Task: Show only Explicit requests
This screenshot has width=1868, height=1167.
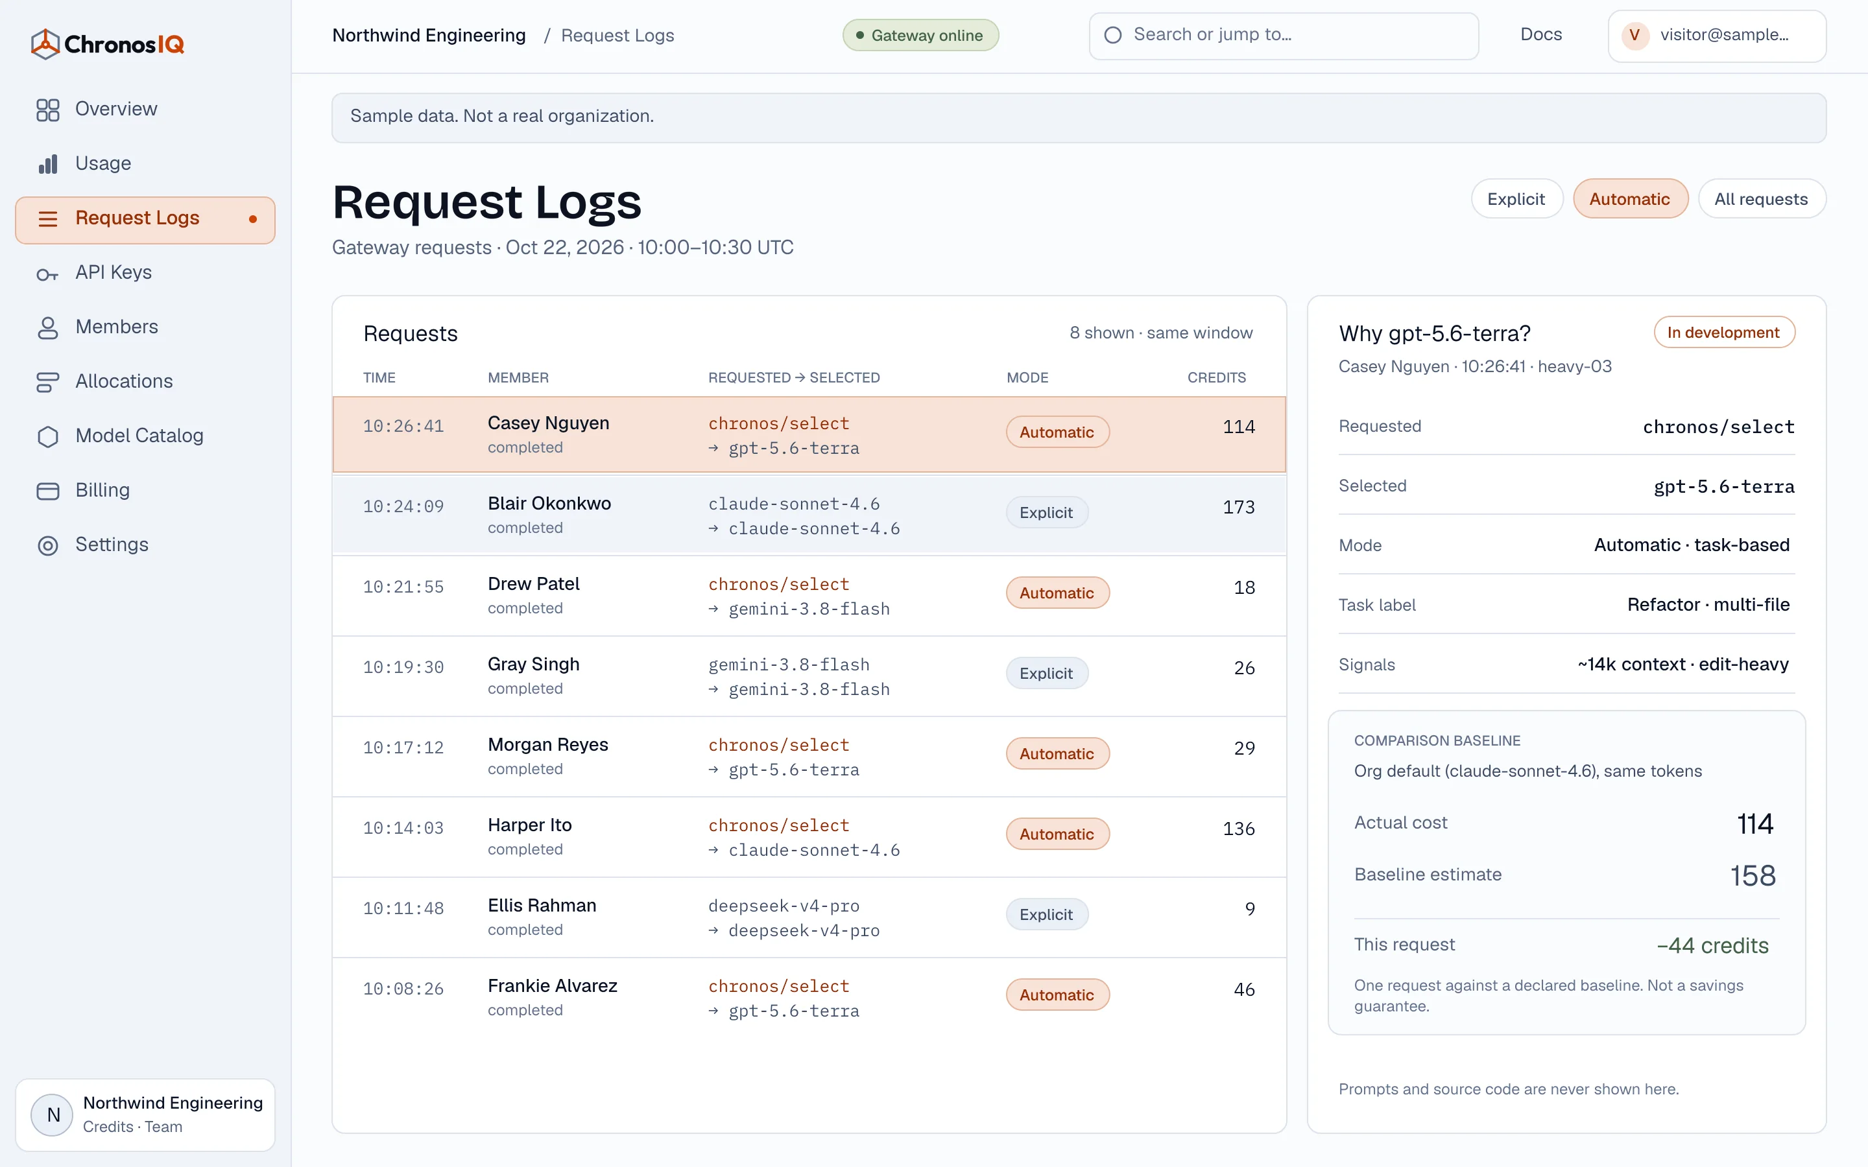Action: [x=1517, y=199]
